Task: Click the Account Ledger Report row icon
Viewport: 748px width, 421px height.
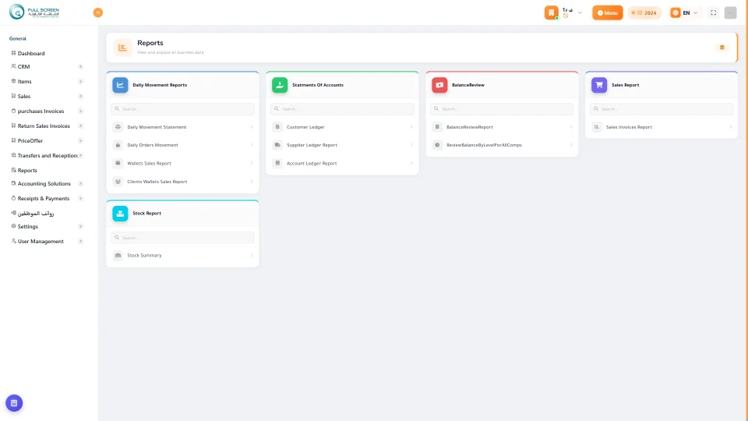Action: (277, 163)
